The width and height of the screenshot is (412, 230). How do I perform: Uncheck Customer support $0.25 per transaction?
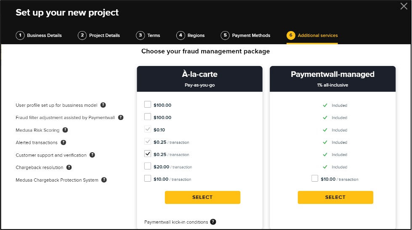148,153
